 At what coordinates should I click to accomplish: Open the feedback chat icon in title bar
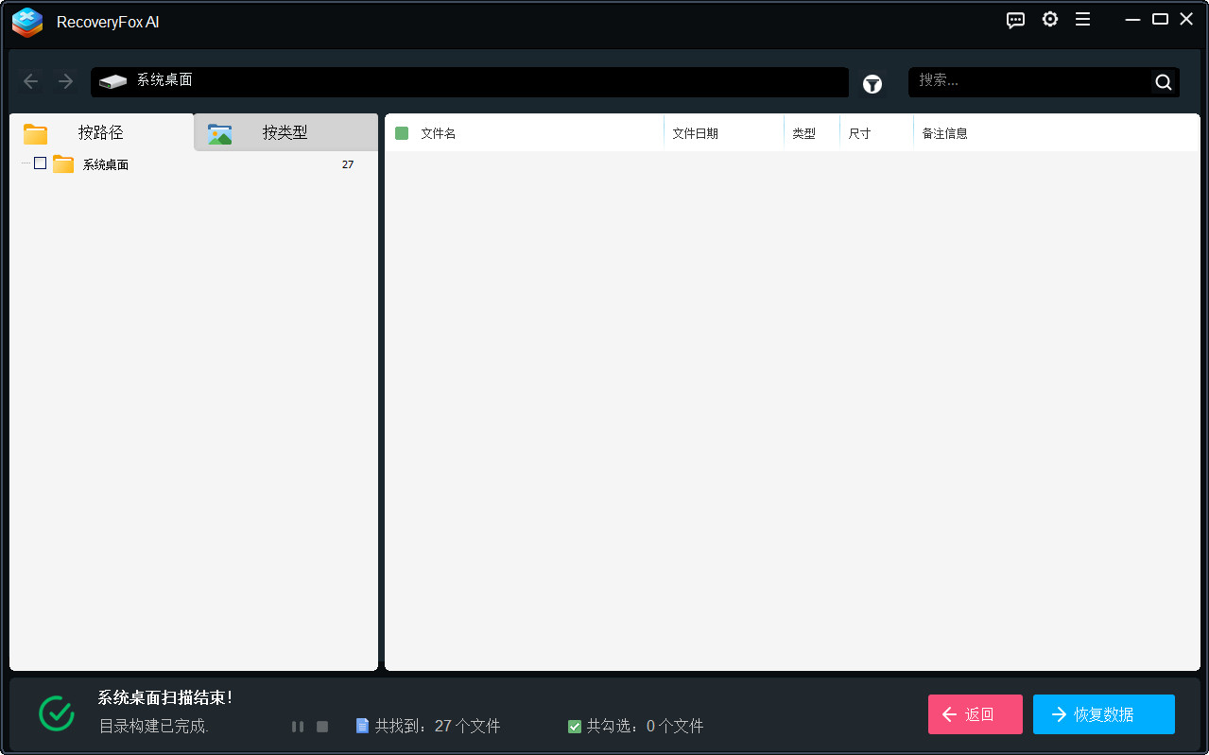(1014, 19)
